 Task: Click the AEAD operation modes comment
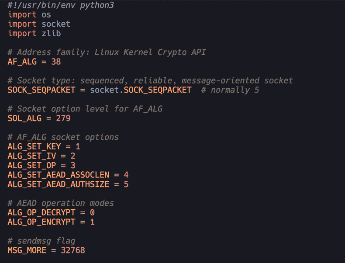pos(61,203)
